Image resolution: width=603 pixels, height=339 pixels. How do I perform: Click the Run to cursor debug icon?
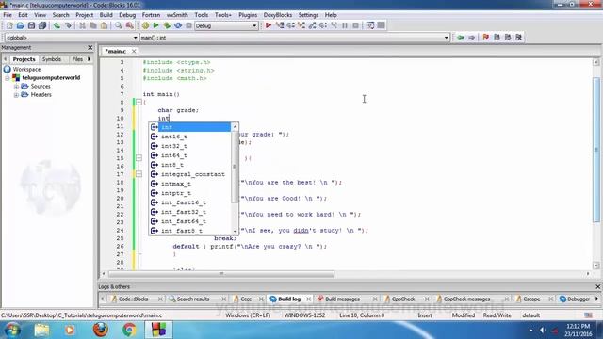280,25
